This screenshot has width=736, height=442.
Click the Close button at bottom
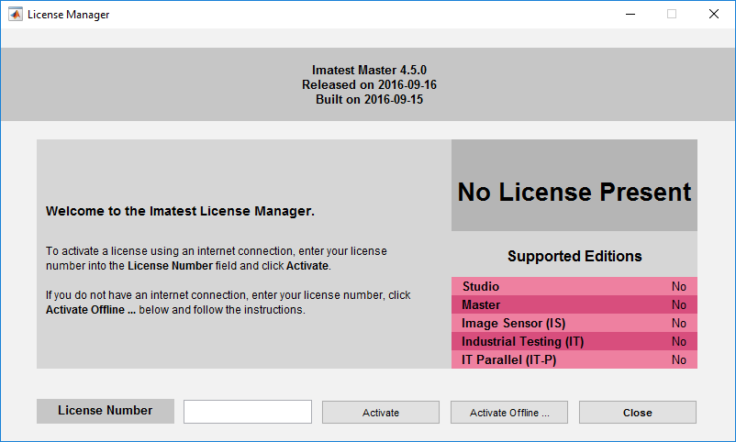(x=638, y=412)
